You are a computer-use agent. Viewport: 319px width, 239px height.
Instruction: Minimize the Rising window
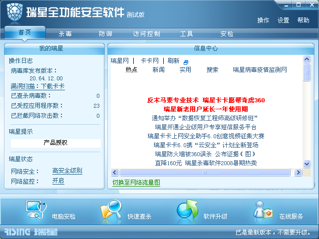(286, 5)
